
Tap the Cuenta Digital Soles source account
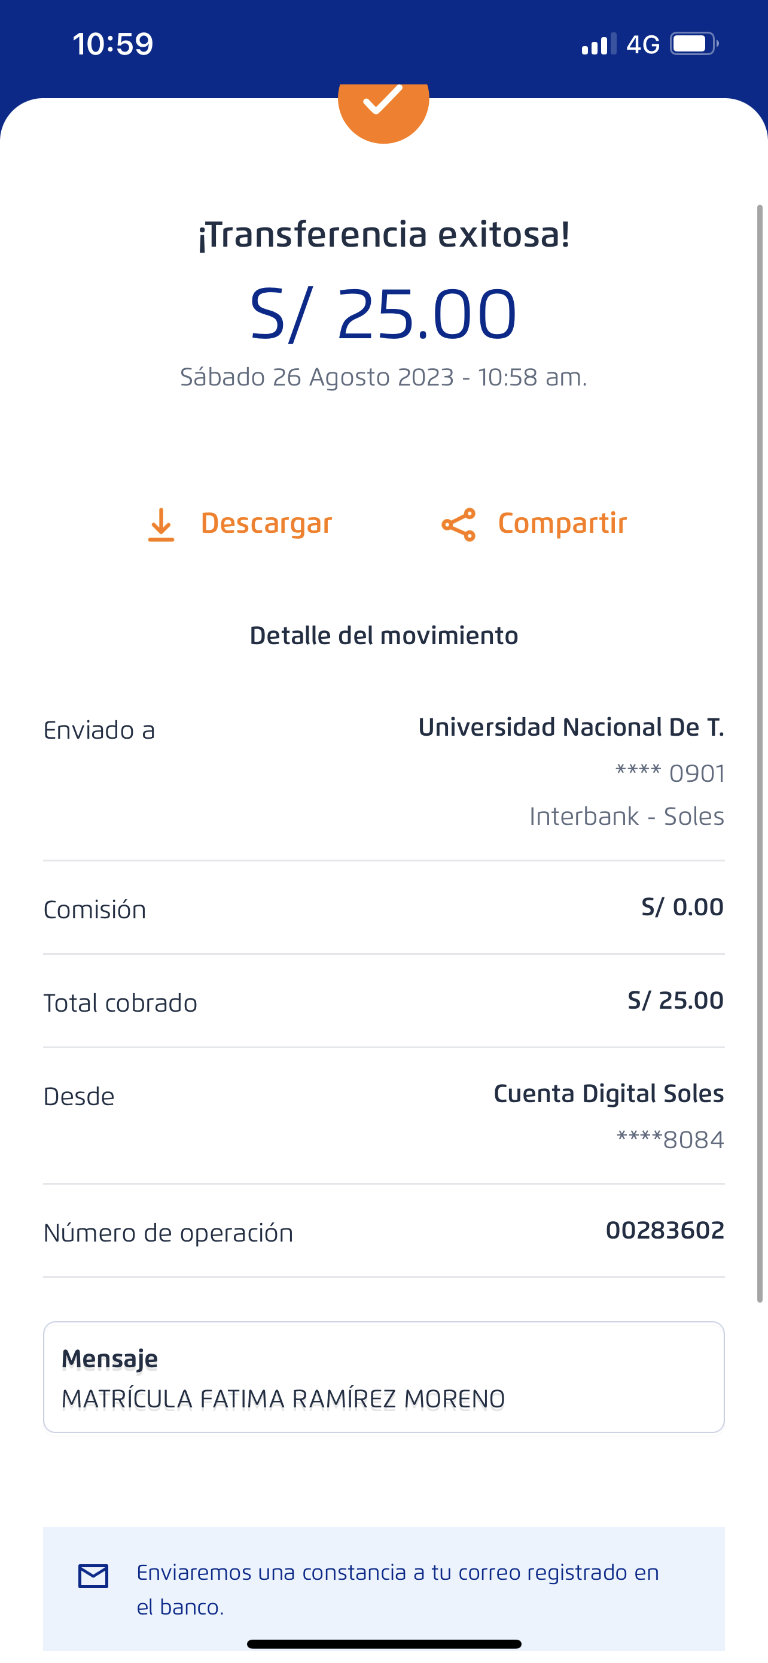click(x=608, y=1094)
